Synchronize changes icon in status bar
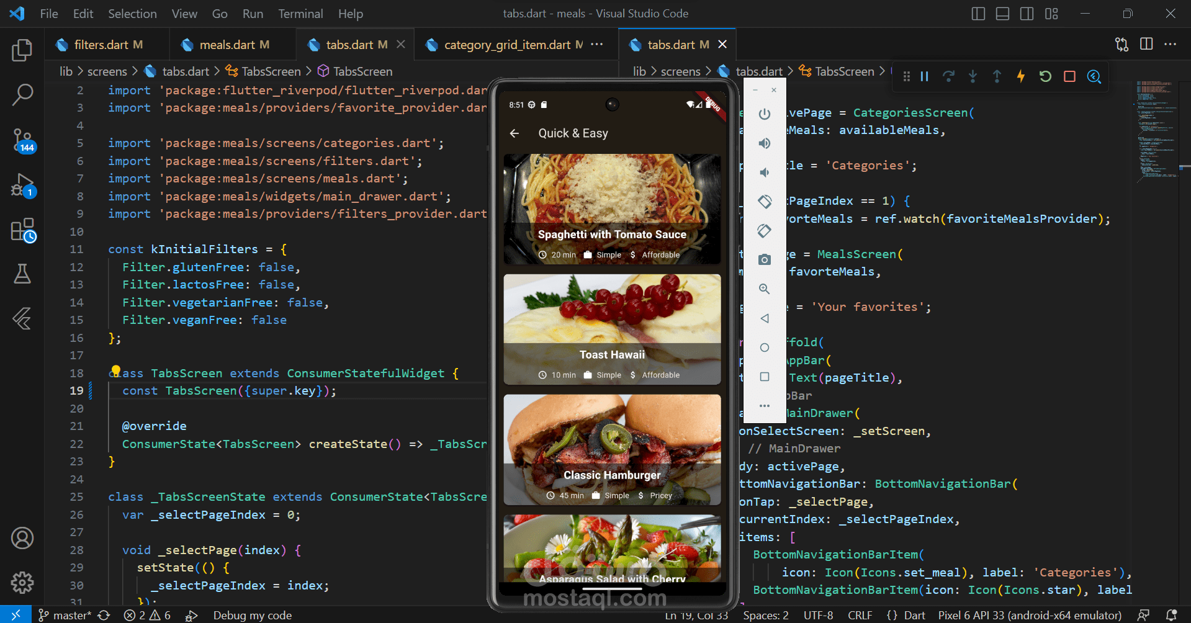1191x623 pixels. [104, 615]
